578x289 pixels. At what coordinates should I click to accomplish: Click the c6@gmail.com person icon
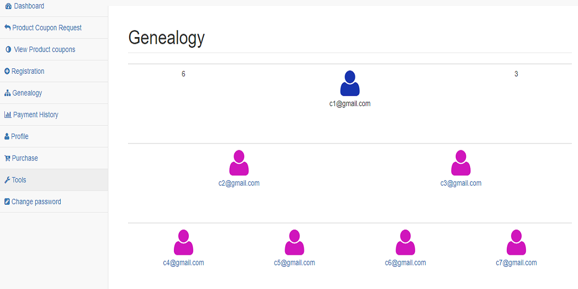pyautogui.click(x=405, y=242)
